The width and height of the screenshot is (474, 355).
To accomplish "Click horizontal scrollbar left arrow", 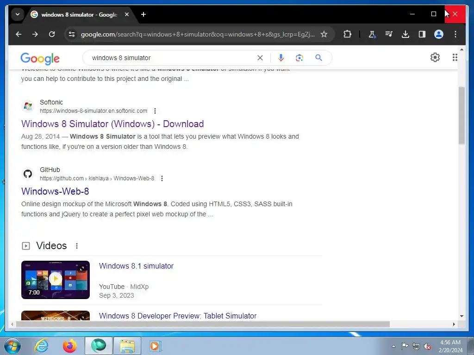I will pyautogui.click(x=12, y=324).
